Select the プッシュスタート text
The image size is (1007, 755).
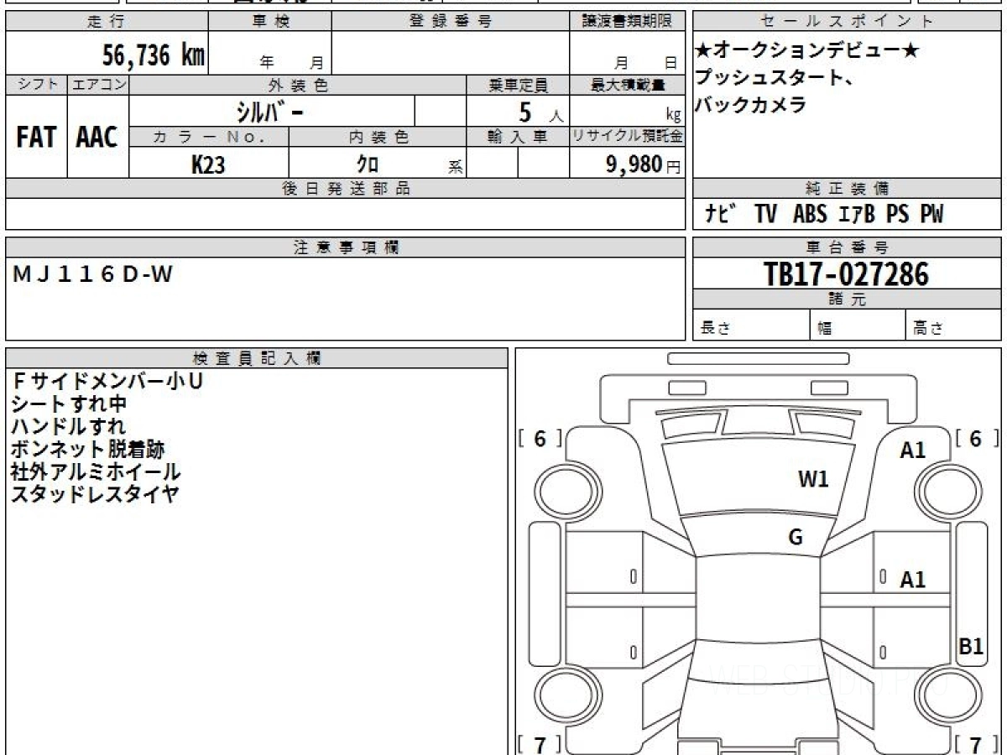click(774, 79)
